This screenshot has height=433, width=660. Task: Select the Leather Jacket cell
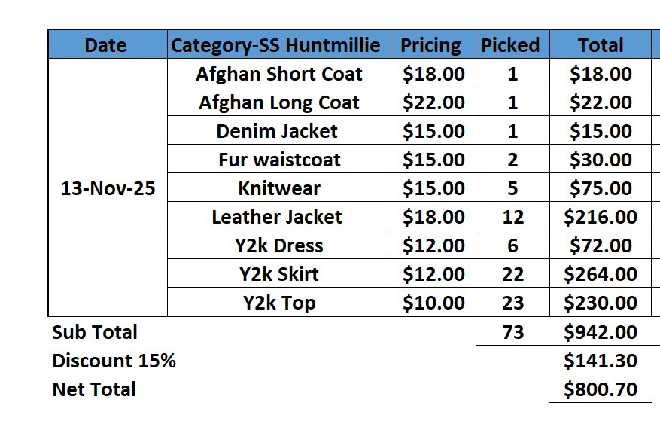[278, 217]
